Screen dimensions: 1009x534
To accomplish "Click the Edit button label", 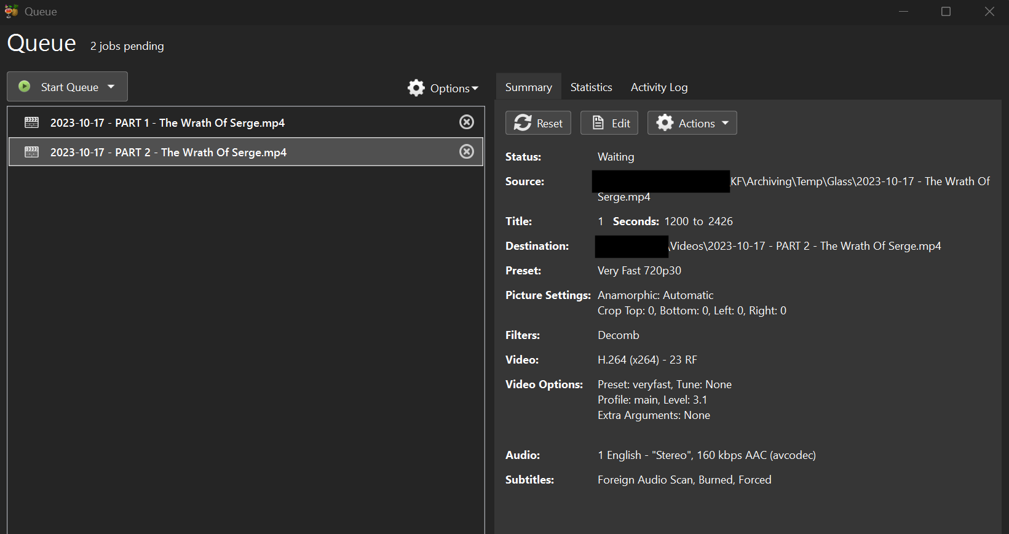I will tap(621, 124).
